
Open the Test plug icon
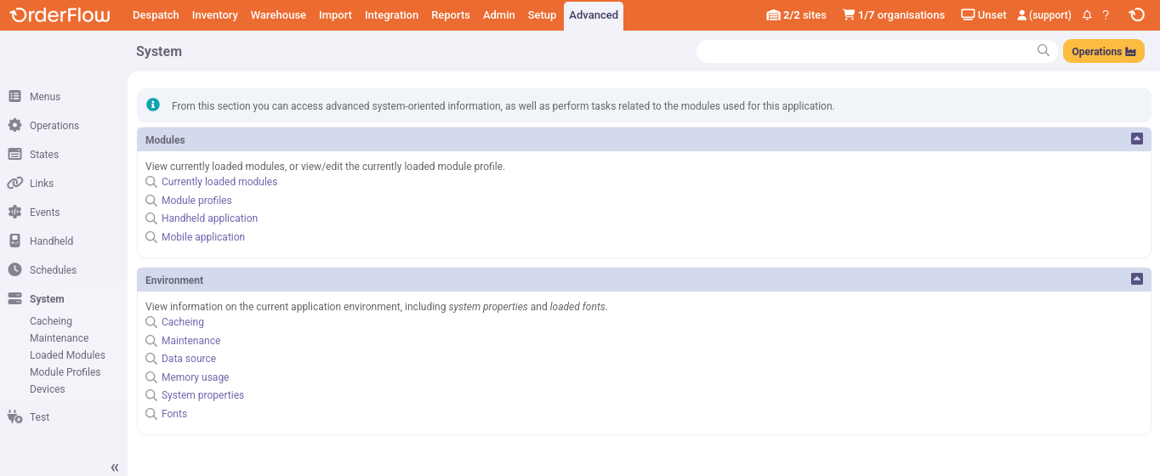click(14, 417)
